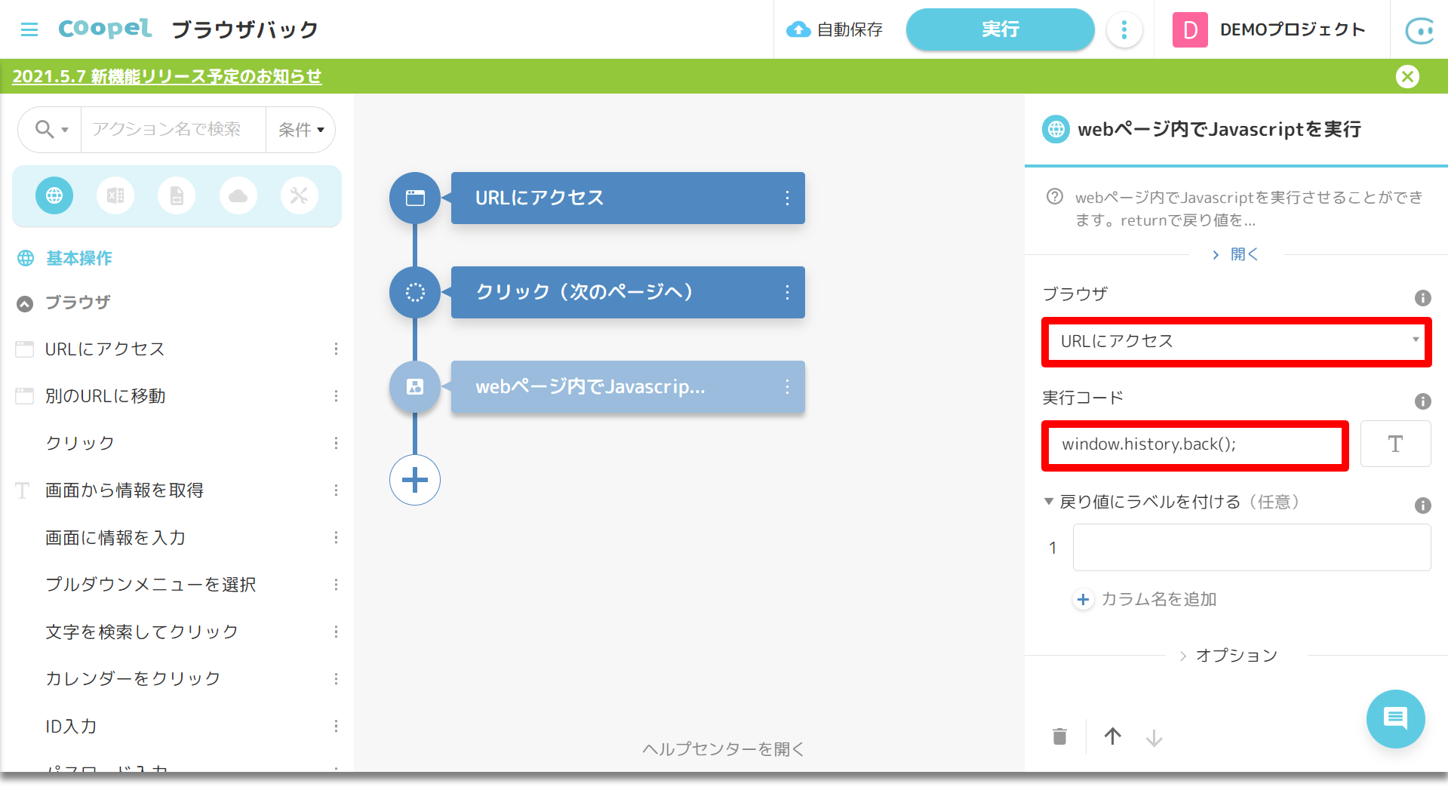Select the Excel actions category icon
The height and width of the screenshot is (793, 1448).
(115, 195)
